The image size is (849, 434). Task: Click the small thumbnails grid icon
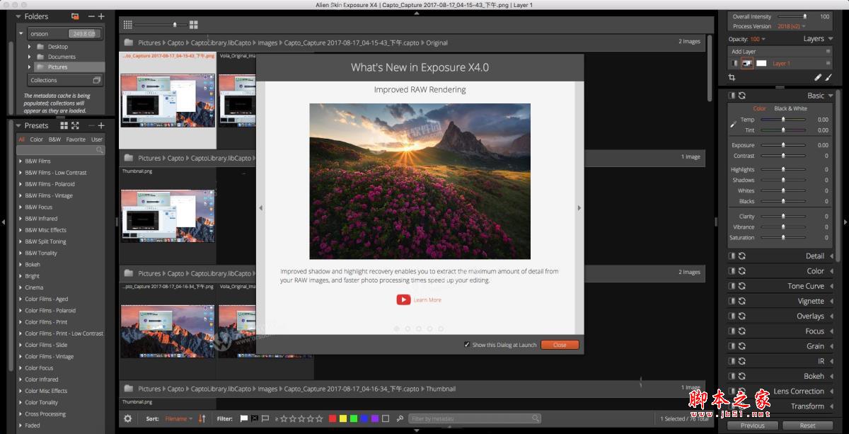tap(127, 25)
